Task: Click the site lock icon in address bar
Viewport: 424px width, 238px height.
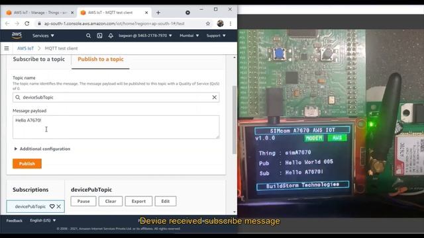Action: [x=39, y=24]
